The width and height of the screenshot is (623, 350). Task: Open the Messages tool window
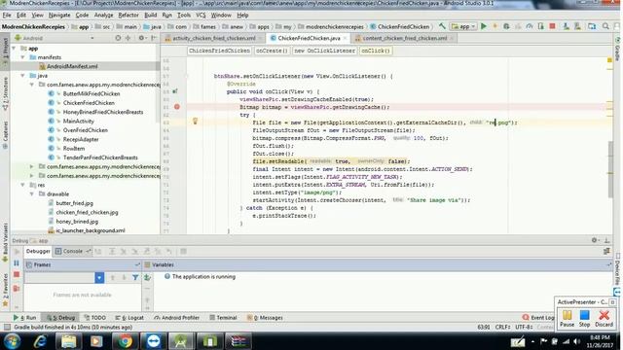pyautogui.click(x=265, y=318)
